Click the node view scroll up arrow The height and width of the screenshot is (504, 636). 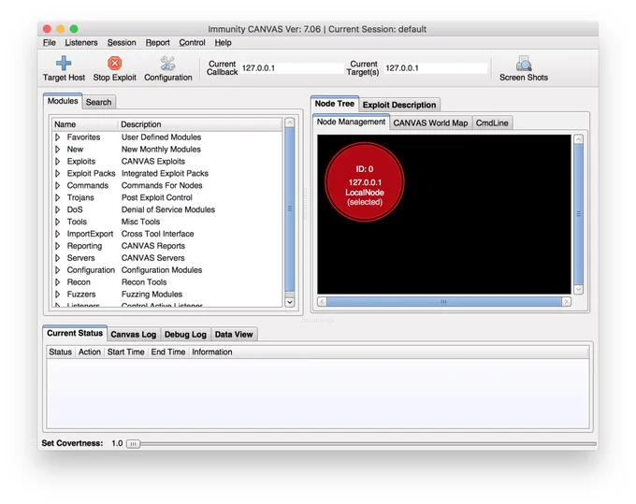578,139
